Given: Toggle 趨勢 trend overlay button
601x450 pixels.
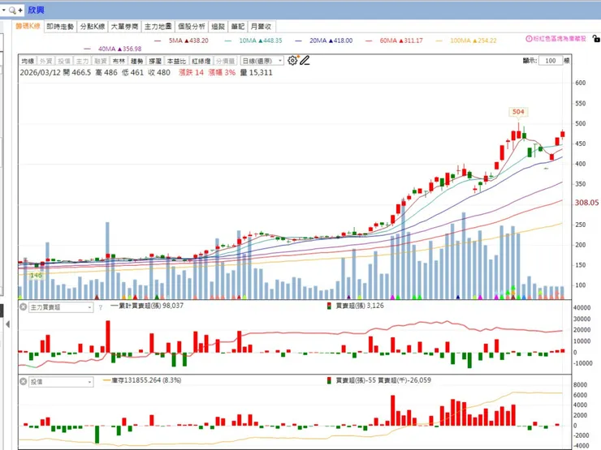Looking at the screenshot, I should tap(136, 61).
